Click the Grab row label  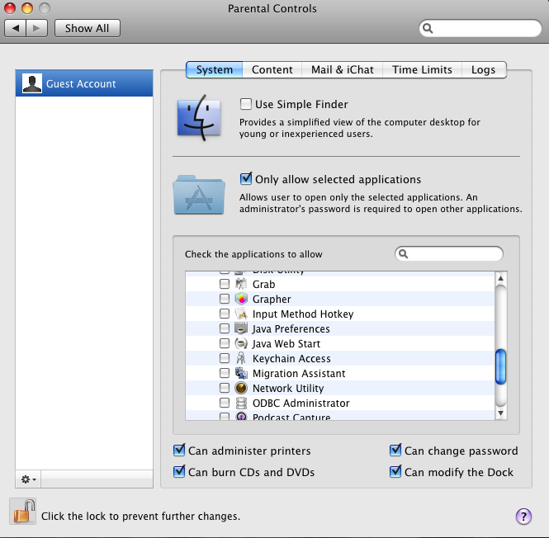(x=263, y=284)
